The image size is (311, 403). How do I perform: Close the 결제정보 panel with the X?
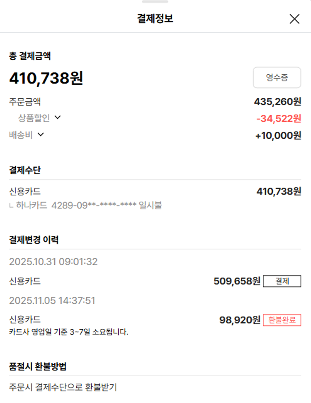click(294, 19)
